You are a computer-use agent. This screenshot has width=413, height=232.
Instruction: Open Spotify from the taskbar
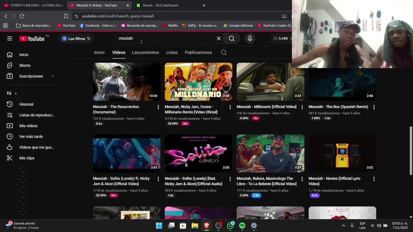[x=242, y=226]
